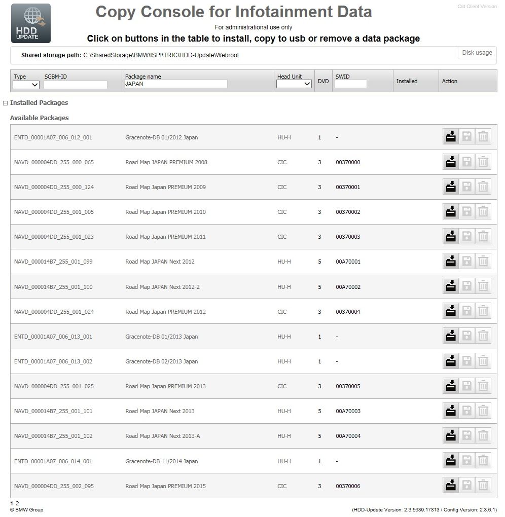
Task: Copy Road Map JAPAN Next 2013-A to USB
Action: point(467,435)
